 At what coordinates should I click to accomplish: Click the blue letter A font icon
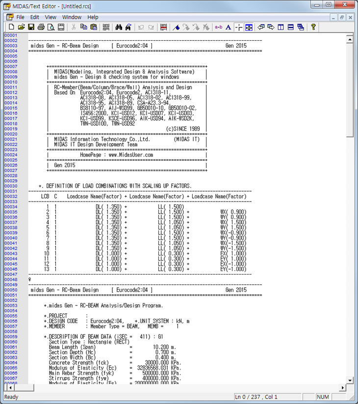tap(229, 27)
